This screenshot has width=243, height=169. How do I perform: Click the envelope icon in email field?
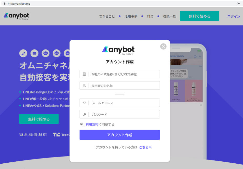(84, 103)
